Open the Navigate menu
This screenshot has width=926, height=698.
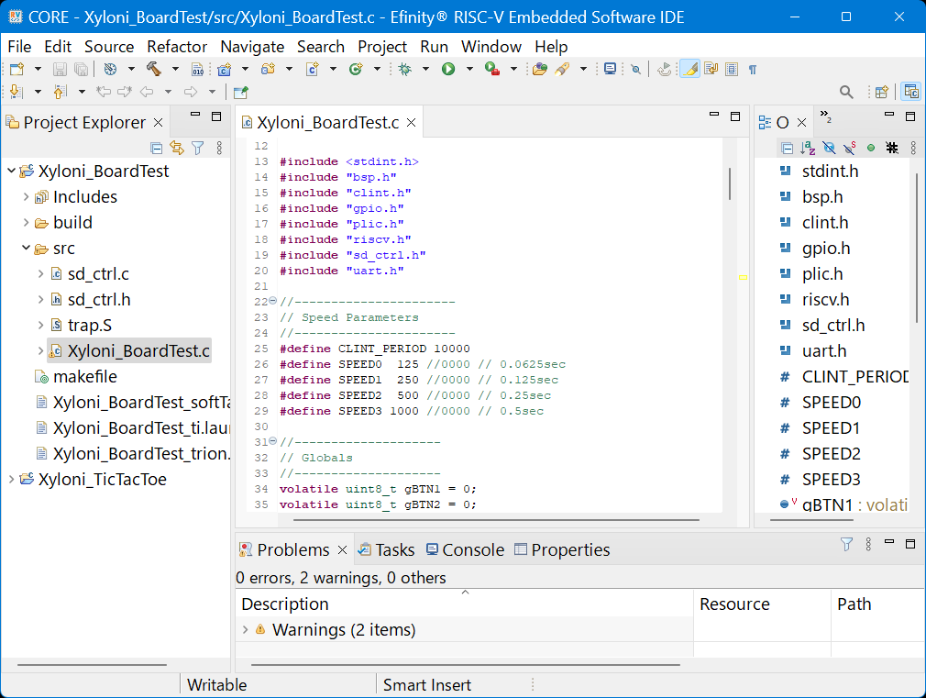coord(252,47)
